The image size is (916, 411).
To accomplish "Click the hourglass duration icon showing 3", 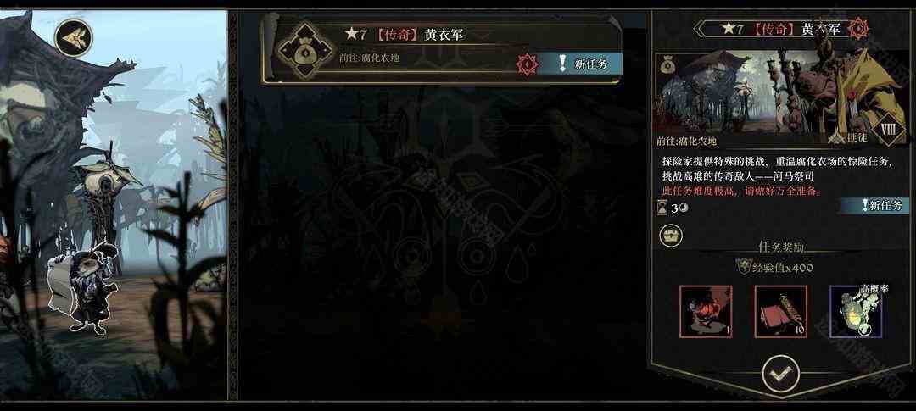I will 662,208.
